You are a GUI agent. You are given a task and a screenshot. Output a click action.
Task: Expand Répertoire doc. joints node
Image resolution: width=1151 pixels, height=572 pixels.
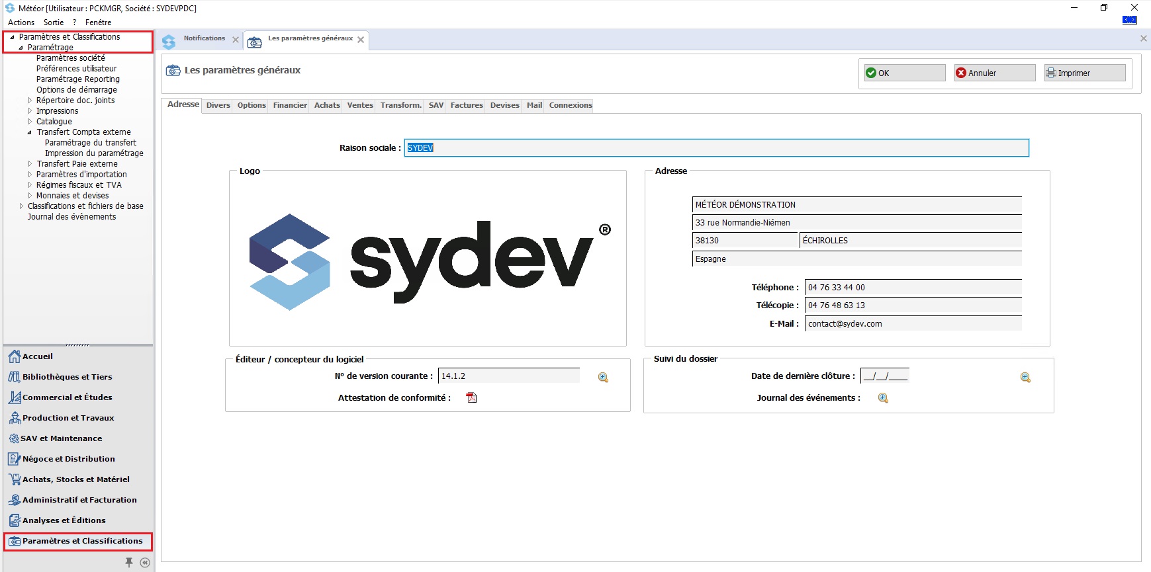[x=30, y=101]
